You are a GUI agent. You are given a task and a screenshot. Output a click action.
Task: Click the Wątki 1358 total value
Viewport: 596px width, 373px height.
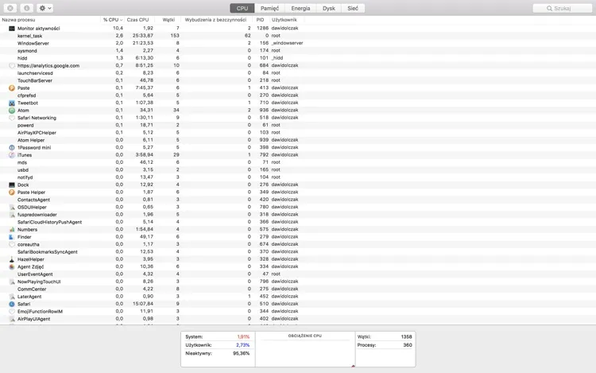tap(406, 337)
